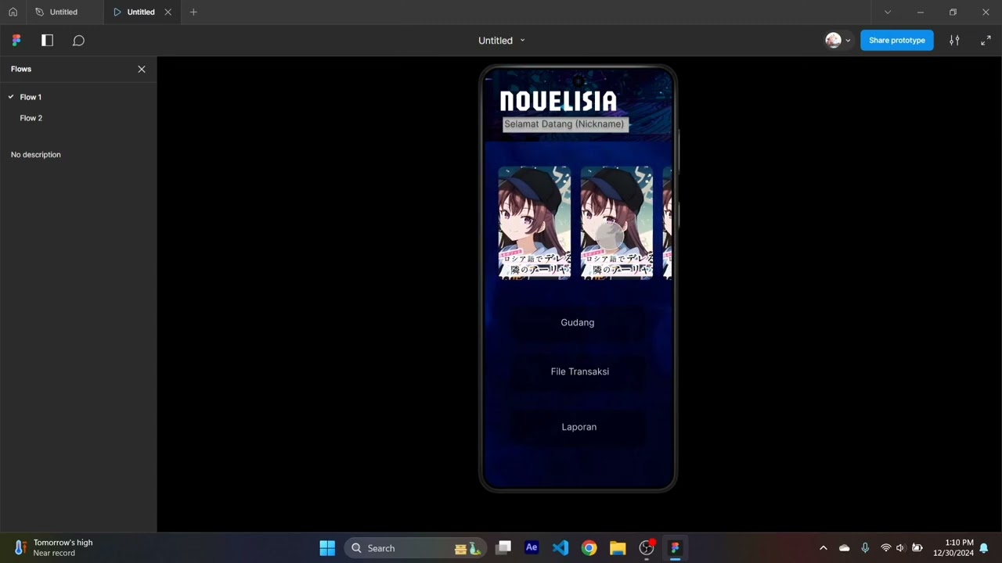Go to the Figma home tab
1002x563 pixels.
point(13,12)
